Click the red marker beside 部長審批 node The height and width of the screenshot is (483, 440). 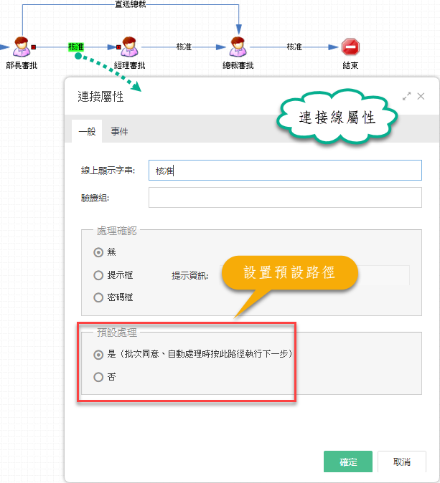click(34, 47)
